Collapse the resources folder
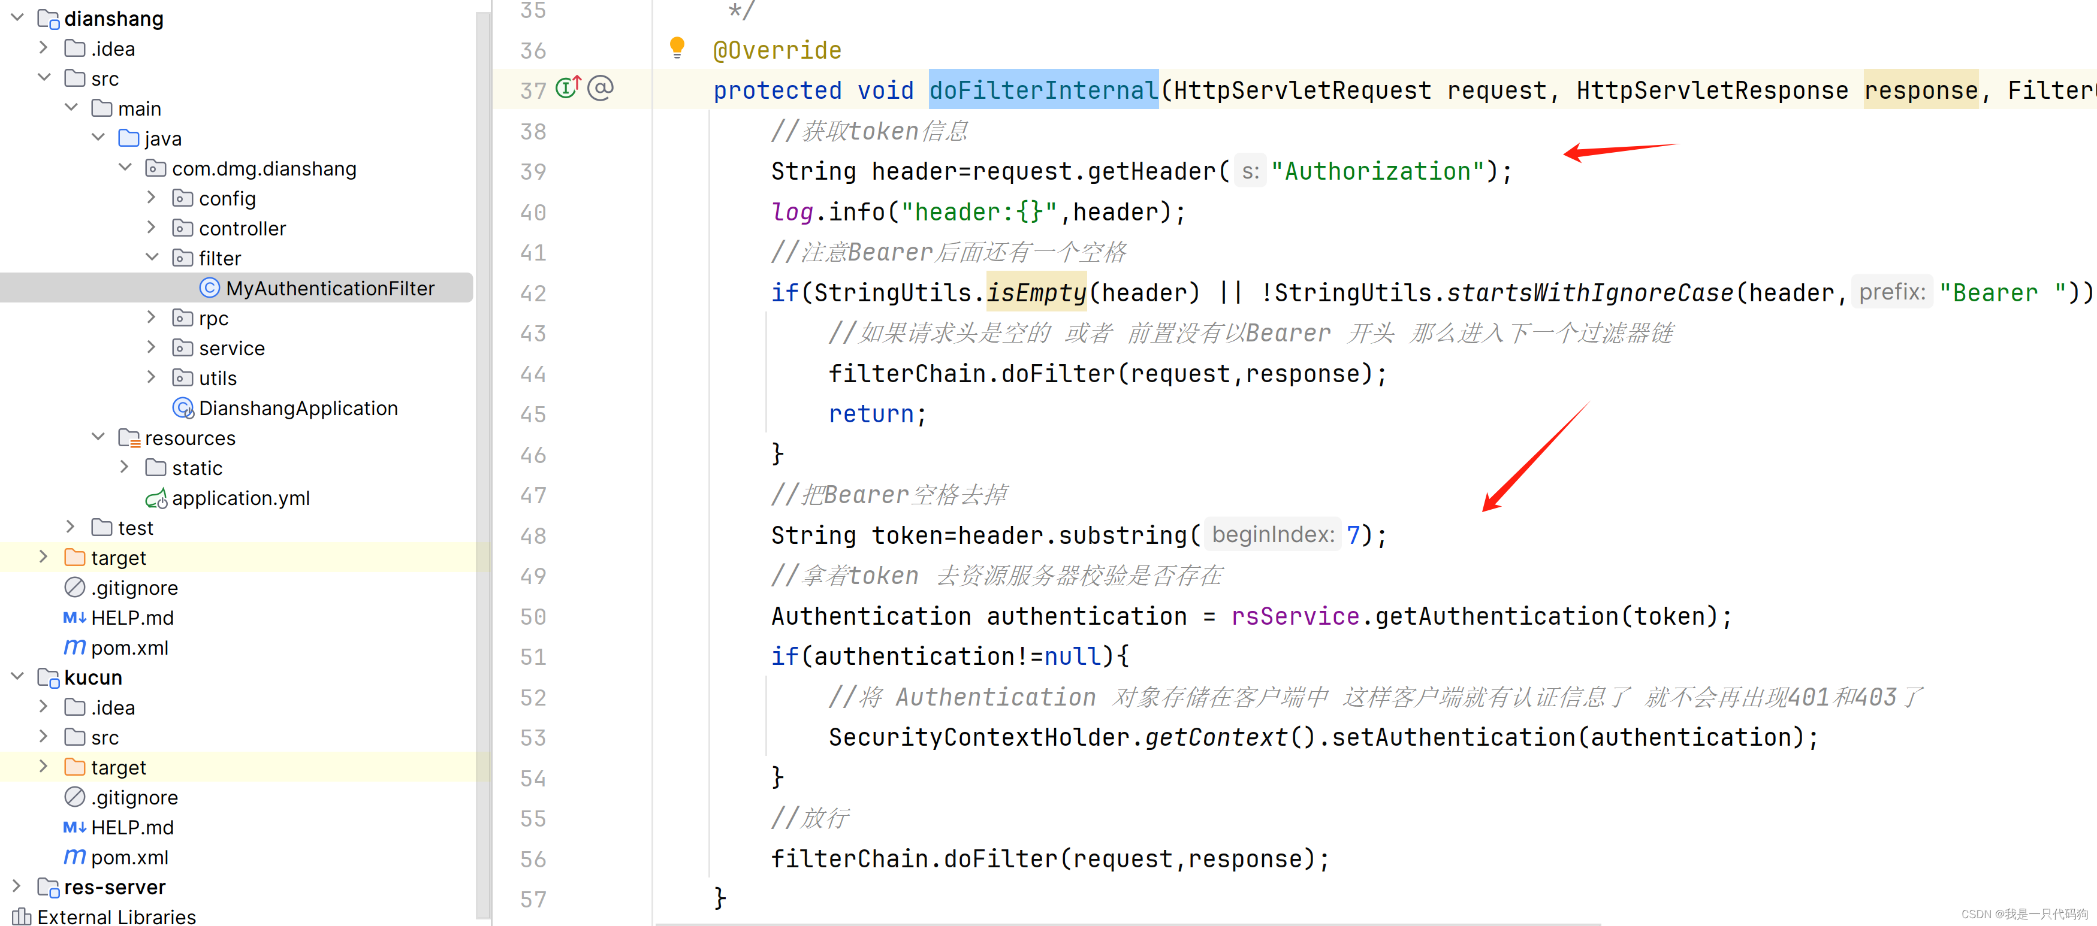 [x=98, y=438]
